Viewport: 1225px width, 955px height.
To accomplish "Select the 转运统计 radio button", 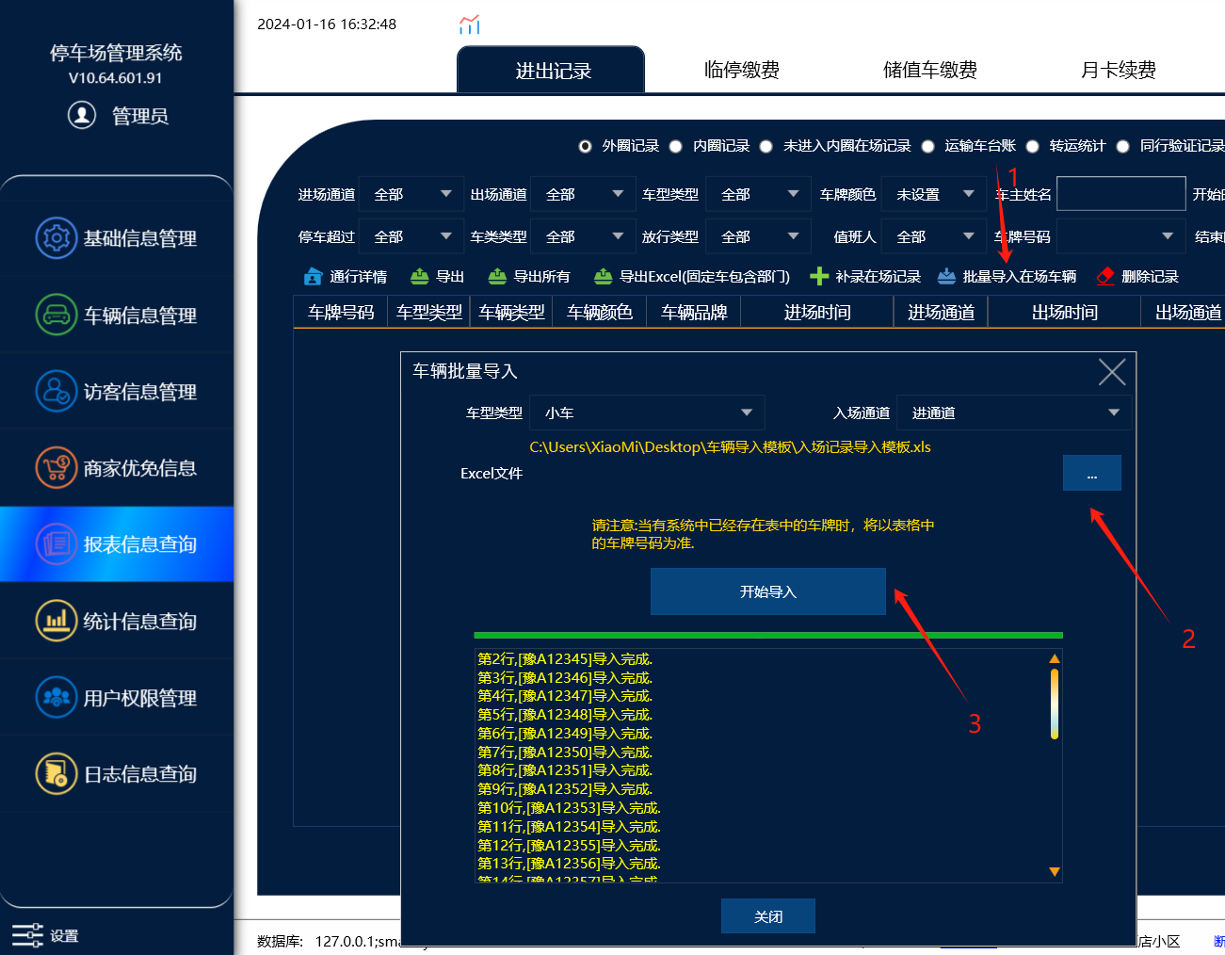I will [x=1032, y=146].
